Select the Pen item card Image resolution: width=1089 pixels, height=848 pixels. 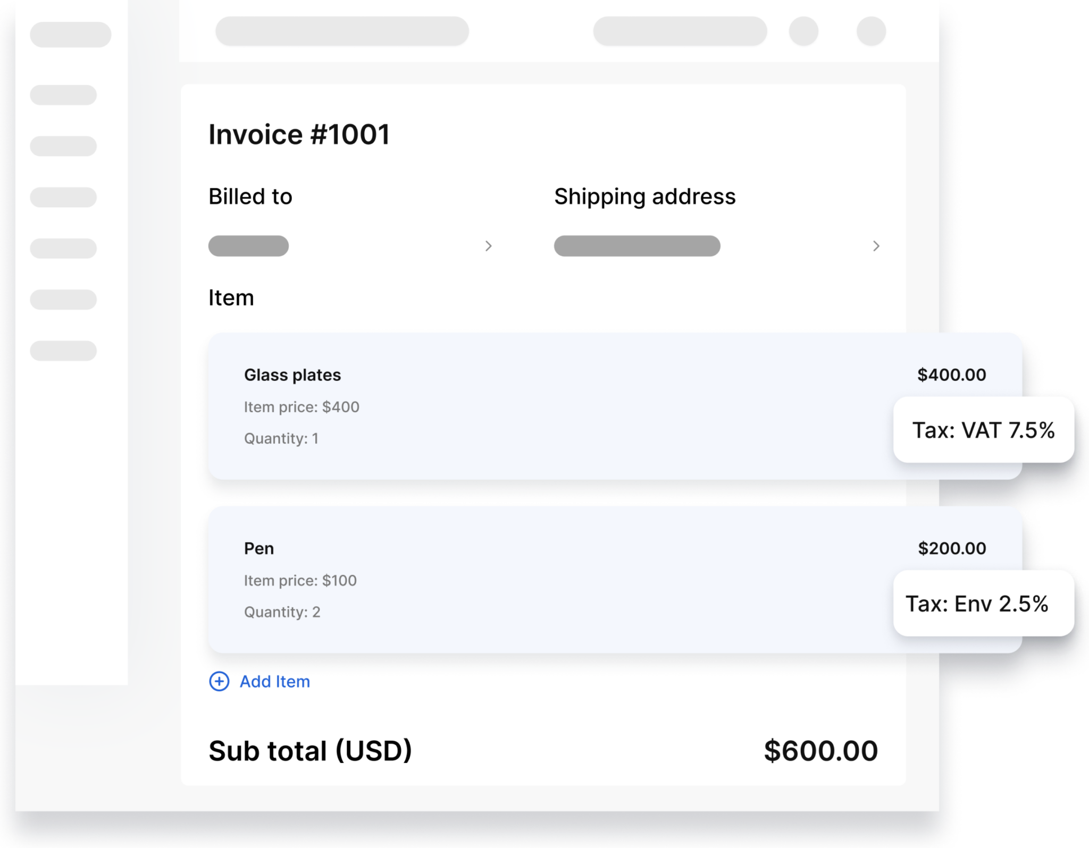pyautogui.click(x=615, y=580)
